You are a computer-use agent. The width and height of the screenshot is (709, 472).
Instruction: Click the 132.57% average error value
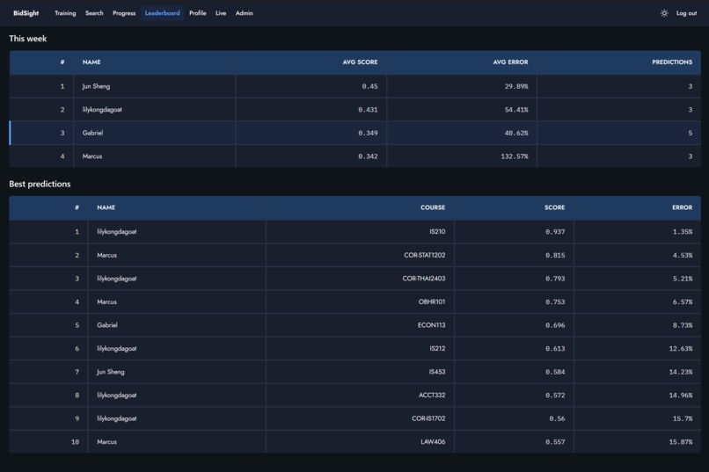click(x=514, y=156)
